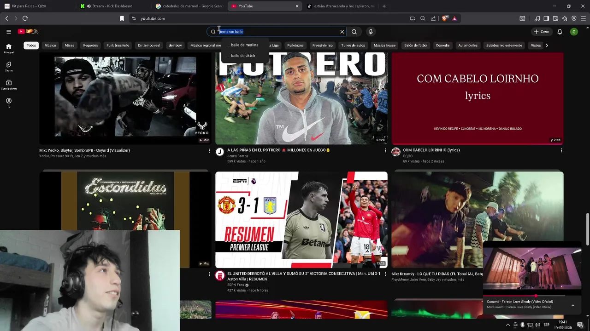Open Suscripciones in the left sidebar
The image size is (590, 331).
pos(9,85)
